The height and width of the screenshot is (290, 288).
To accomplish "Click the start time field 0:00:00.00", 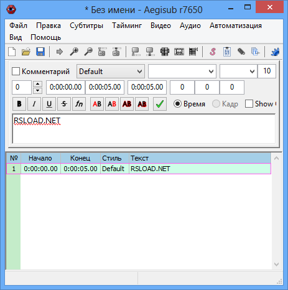I will [65, 87].
